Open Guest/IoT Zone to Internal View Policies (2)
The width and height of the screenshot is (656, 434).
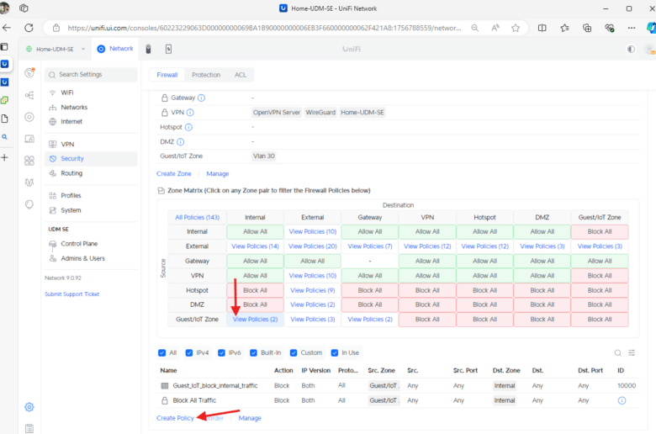tap(255, 320)
